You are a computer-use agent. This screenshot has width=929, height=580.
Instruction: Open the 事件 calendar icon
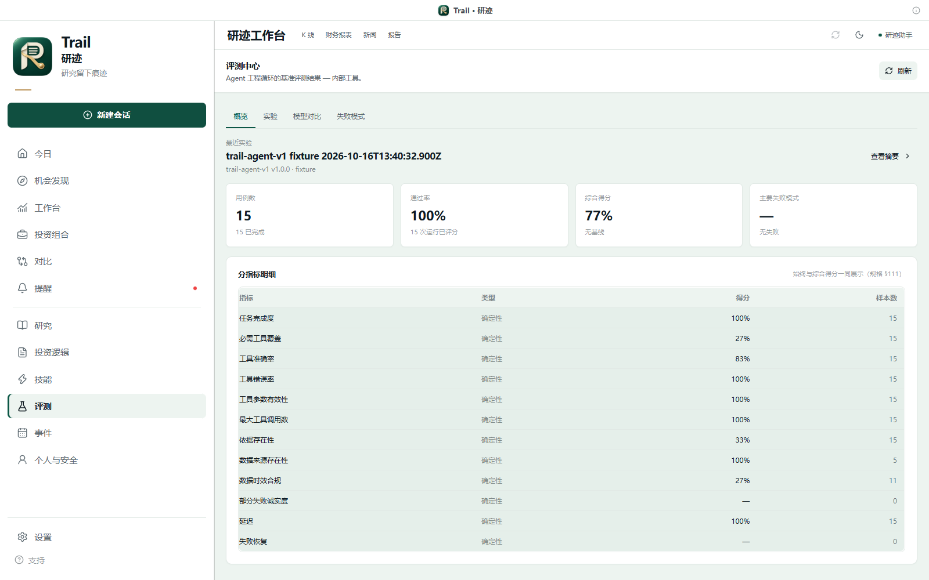(22, 433)
